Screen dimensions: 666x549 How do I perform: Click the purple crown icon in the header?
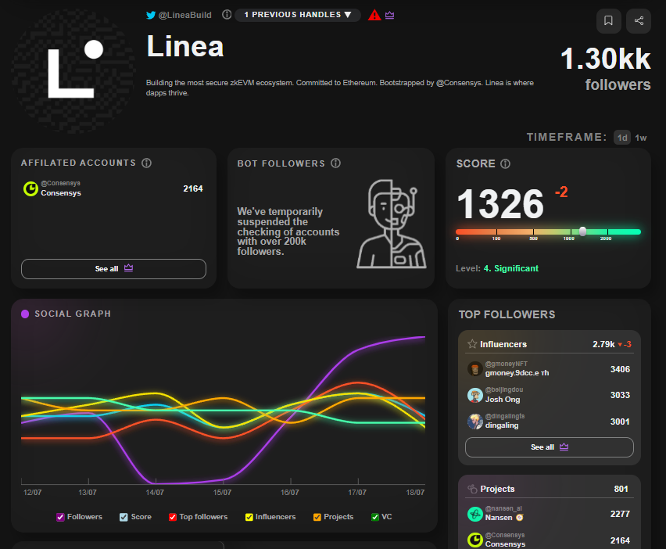(x=389, y=16)
